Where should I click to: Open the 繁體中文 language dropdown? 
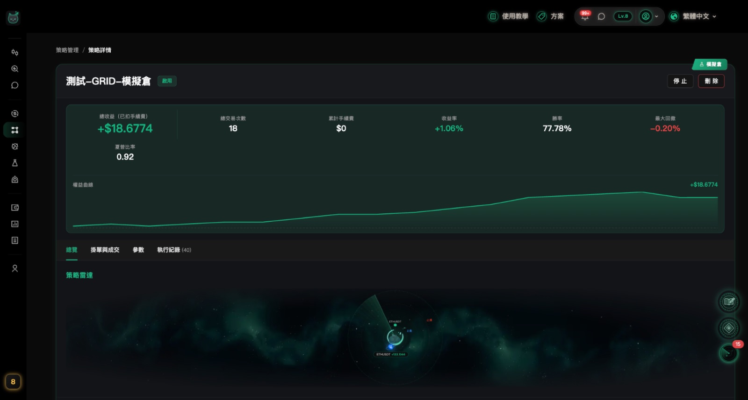tap(693, 16)
